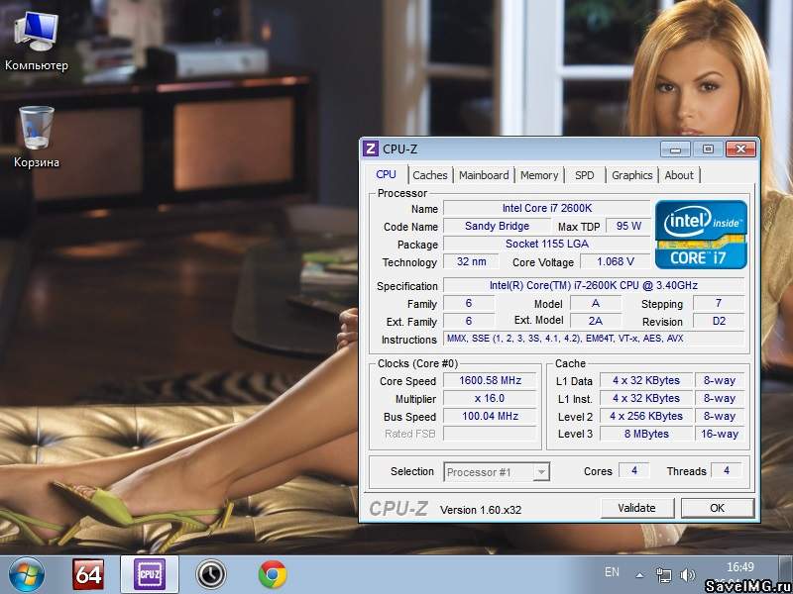Confirm with the OK button

coord(717,508)
